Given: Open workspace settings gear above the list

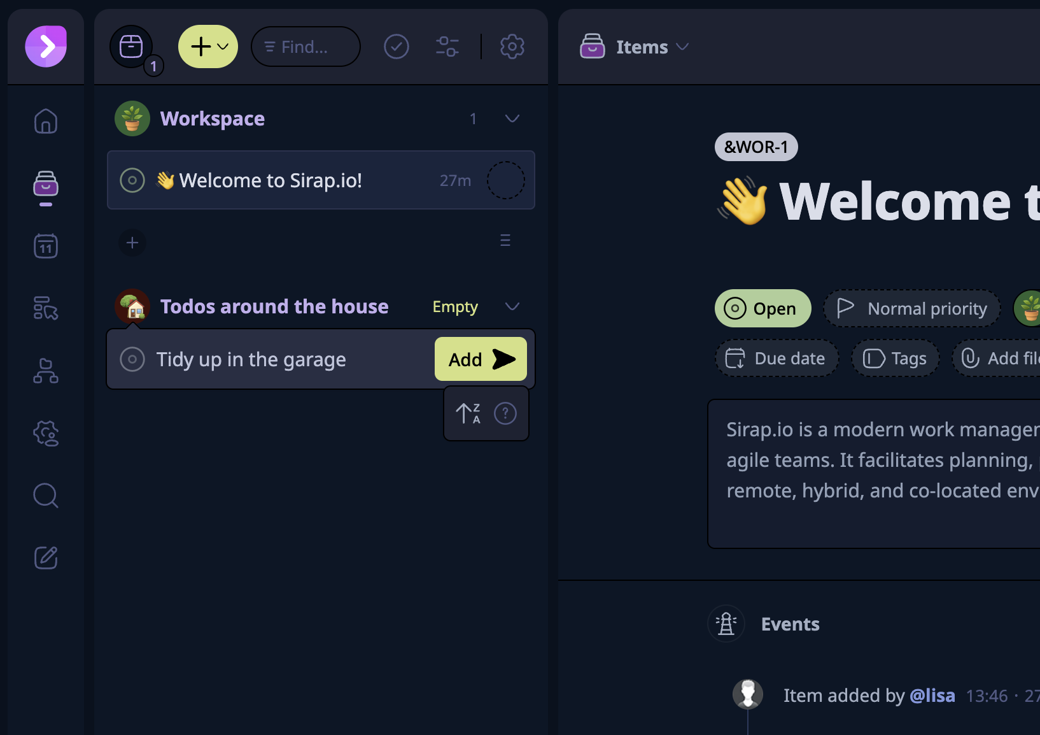Looking at the screenshot, I should [x=512, y=46].
